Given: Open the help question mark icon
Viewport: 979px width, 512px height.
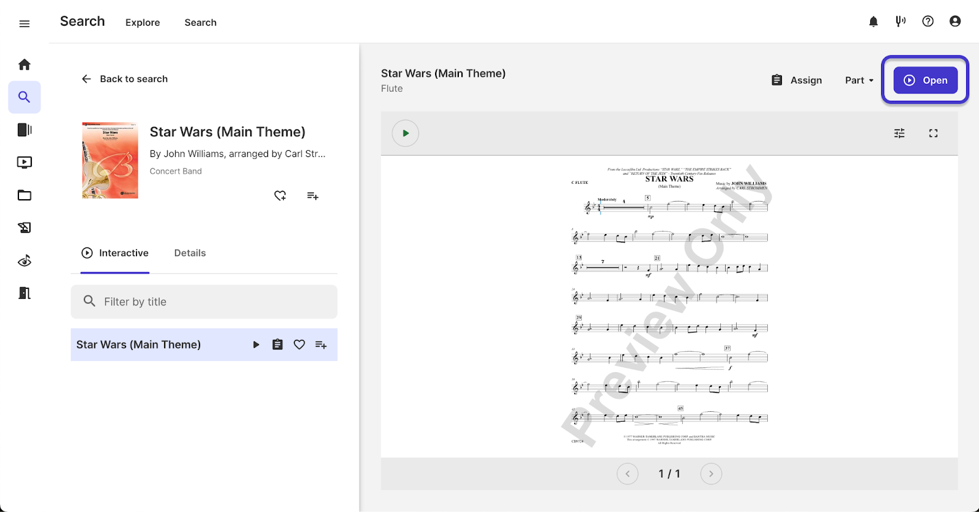Looking at the screenshot, I should coord(928,22).
